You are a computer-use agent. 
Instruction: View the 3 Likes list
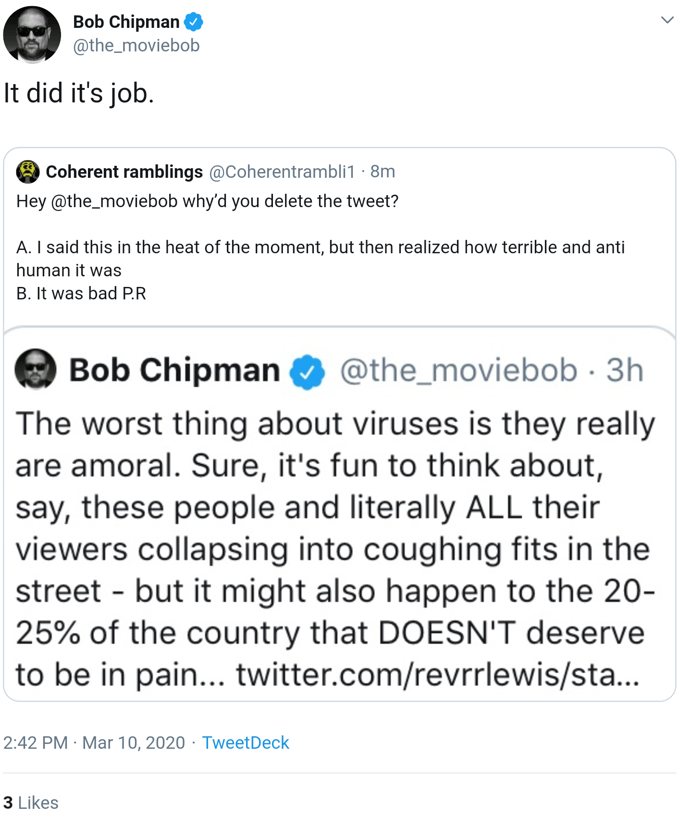coord(31,803)
